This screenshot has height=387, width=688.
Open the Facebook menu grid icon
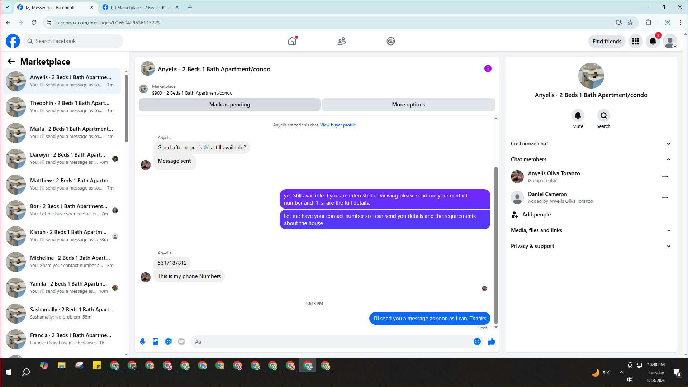tap(636, 41)
